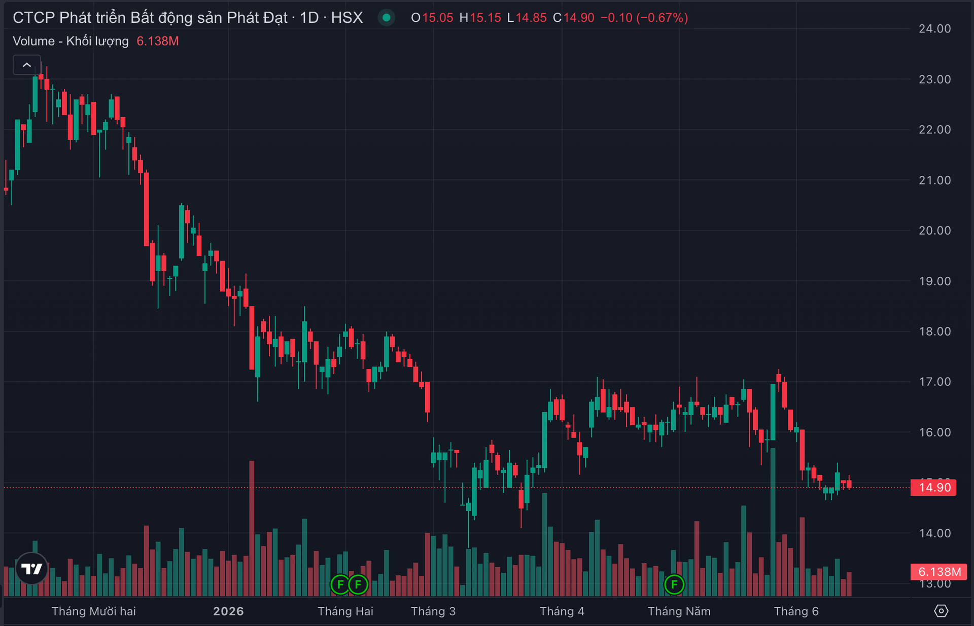Click the TradingView logo
This screenshot has height=626, width=974.
click(x=32, y=569)
